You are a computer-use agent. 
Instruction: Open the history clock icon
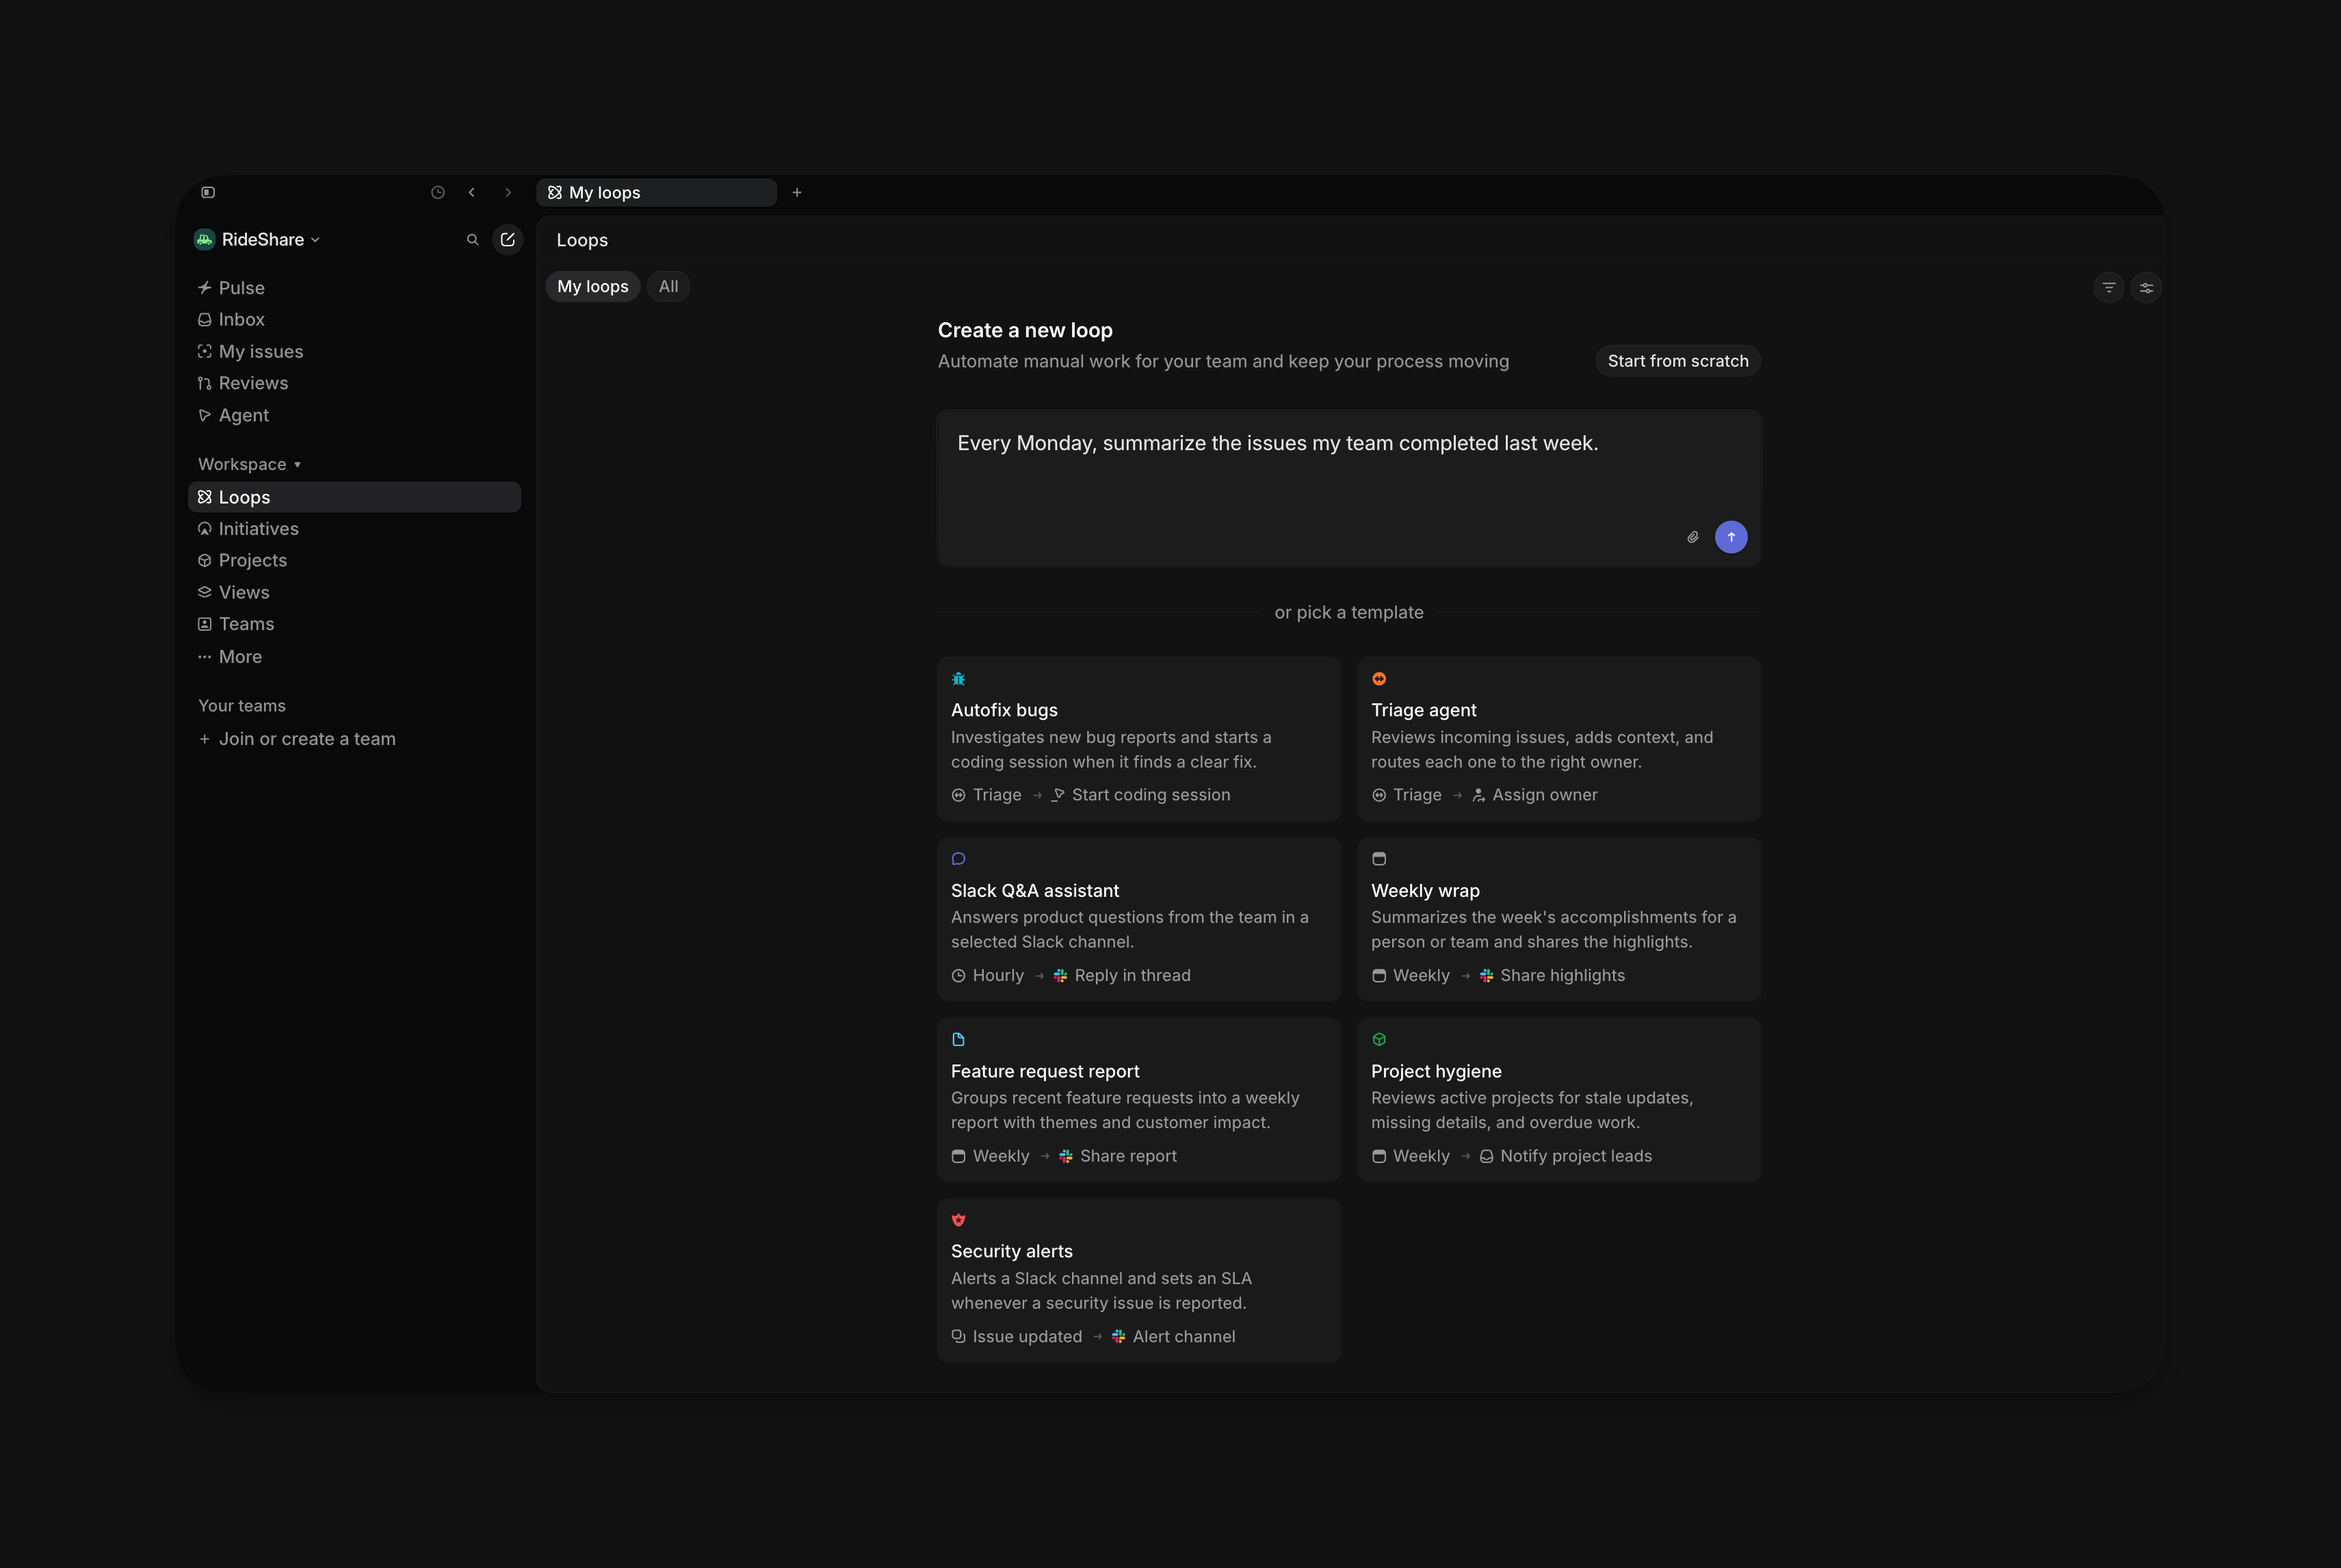pyautogui.click(x=438, y=192)
